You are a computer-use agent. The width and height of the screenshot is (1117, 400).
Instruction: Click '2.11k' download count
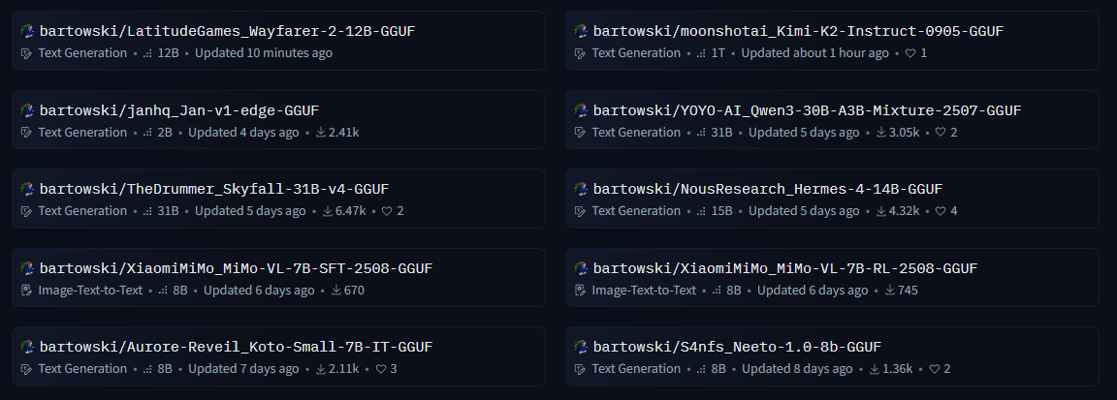343,369
